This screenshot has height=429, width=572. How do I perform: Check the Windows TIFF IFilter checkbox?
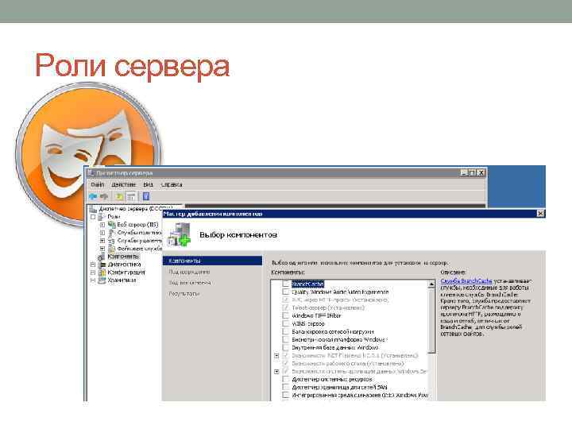click(x=286, y=315)
